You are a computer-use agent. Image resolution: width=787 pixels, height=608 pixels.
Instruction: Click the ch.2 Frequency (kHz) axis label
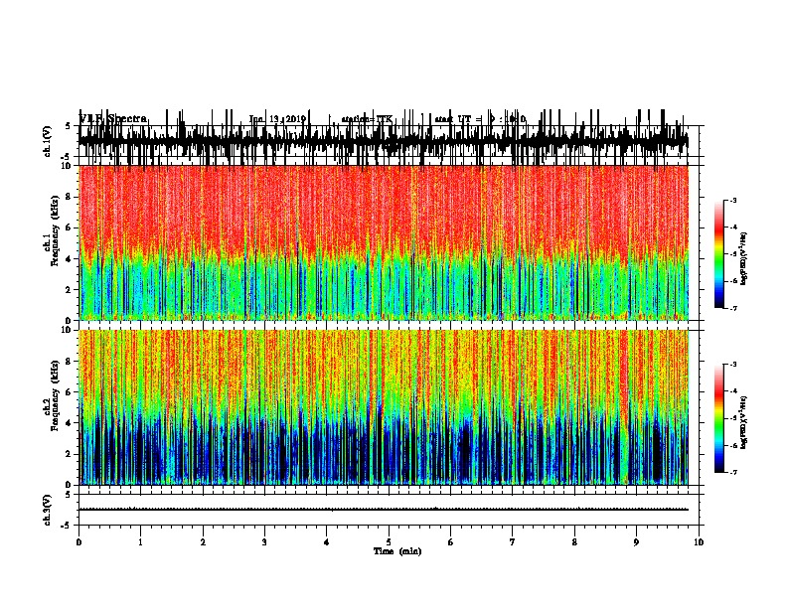pyautogui.click(x=52, y=395)
